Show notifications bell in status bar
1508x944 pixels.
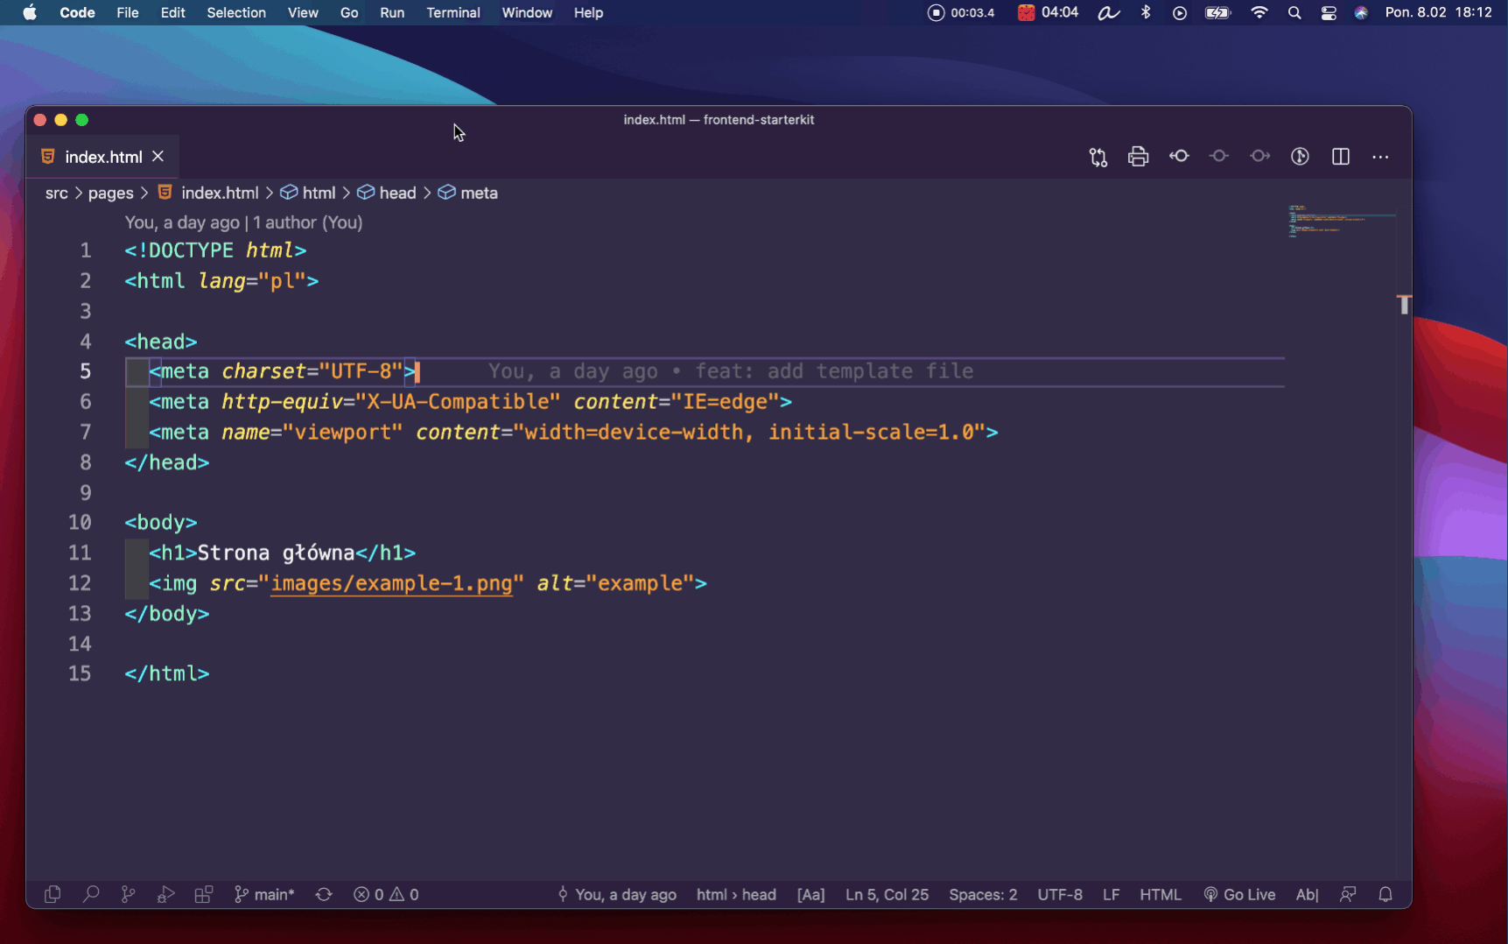[1385, 894]
